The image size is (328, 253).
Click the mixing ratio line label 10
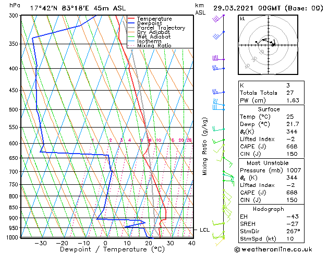[x=159, y=140]
